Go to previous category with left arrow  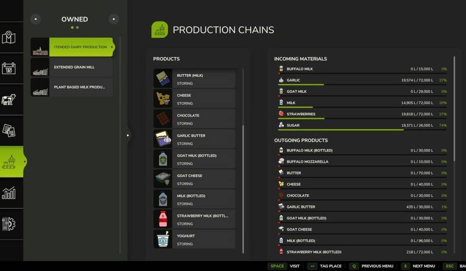point(36,19)
